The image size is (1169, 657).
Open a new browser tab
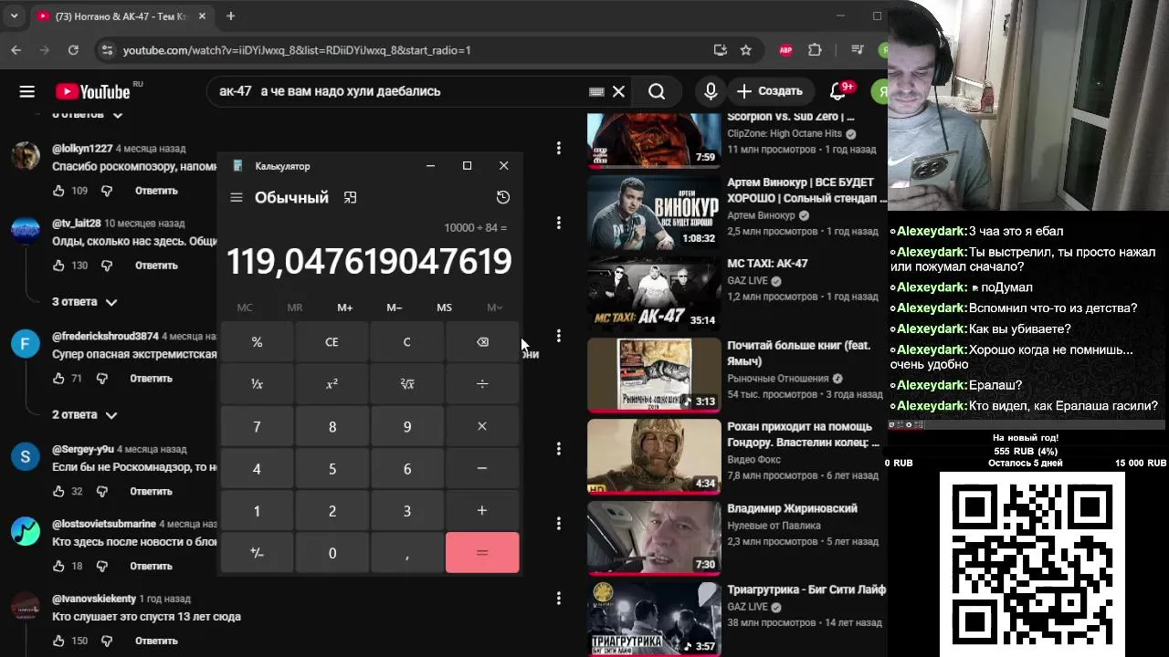[230, 16]
